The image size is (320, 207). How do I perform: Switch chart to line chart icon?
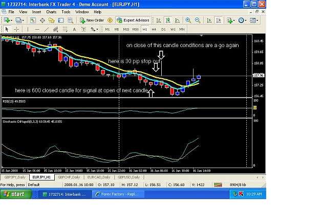point(177,20)
